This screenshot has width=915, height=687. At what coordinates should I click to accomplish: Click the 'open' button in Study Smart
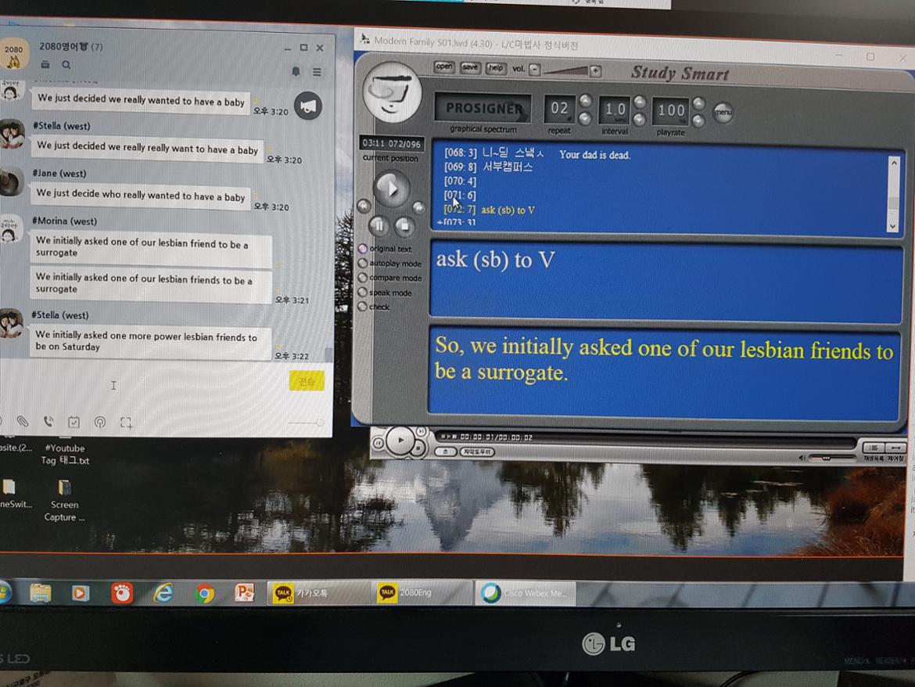(444, 67)
